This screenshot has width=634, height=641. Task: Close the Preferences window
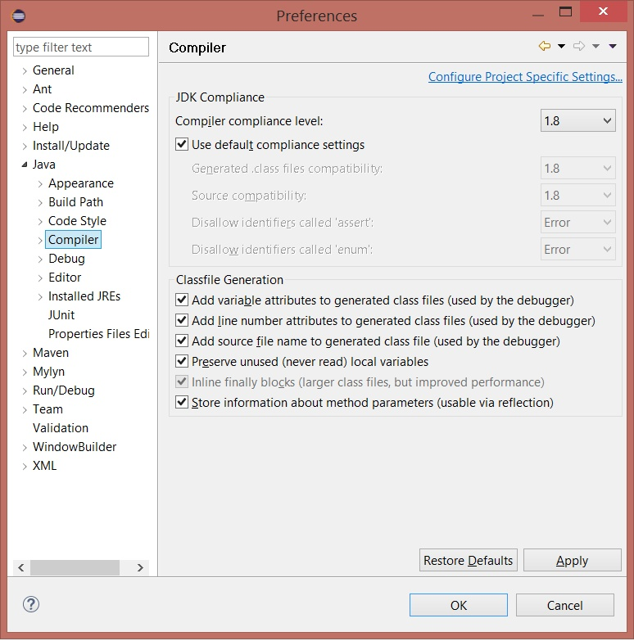[x=603, y=11]
